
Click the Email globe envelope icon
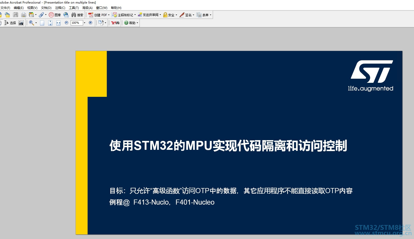(66, 15)
